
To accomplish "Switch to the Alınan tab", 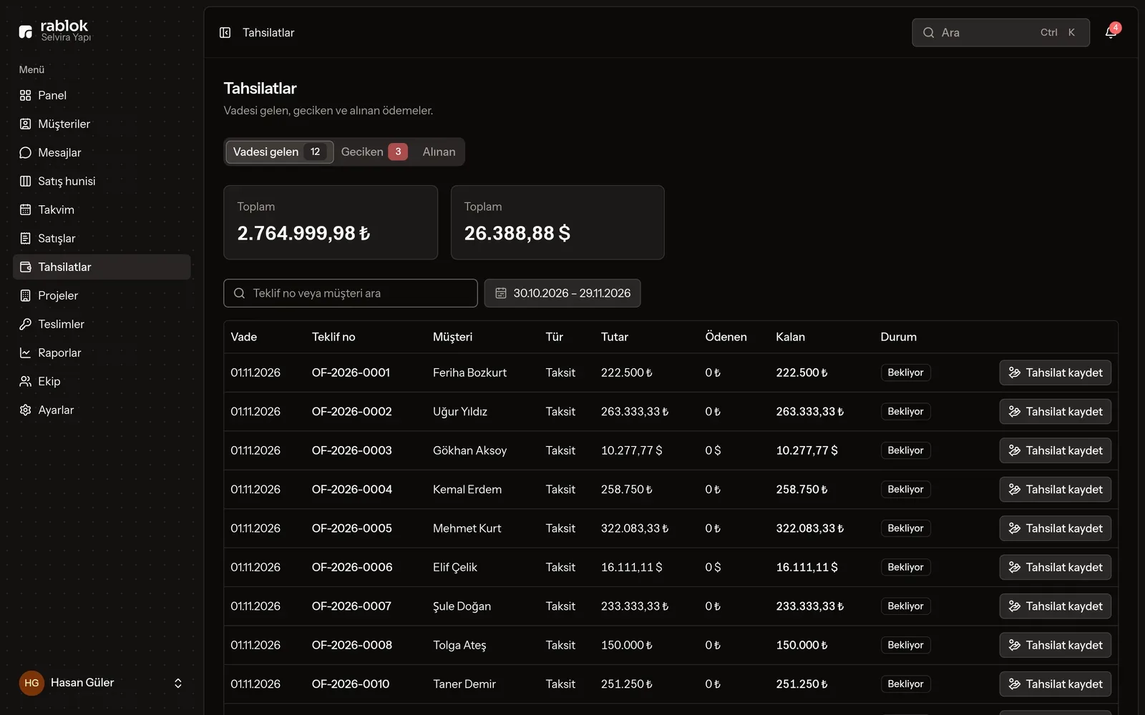I will pos(439,152).
